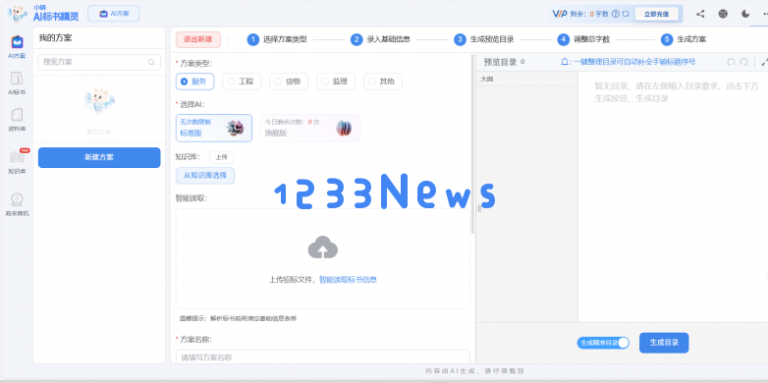Select the 服务 plan type

194,82
